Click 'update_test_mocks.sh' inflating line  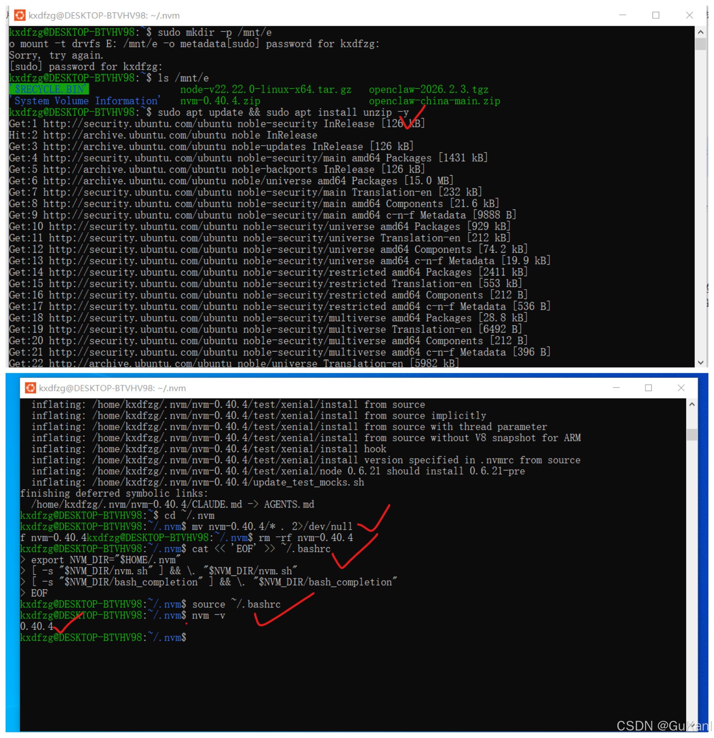198,482
